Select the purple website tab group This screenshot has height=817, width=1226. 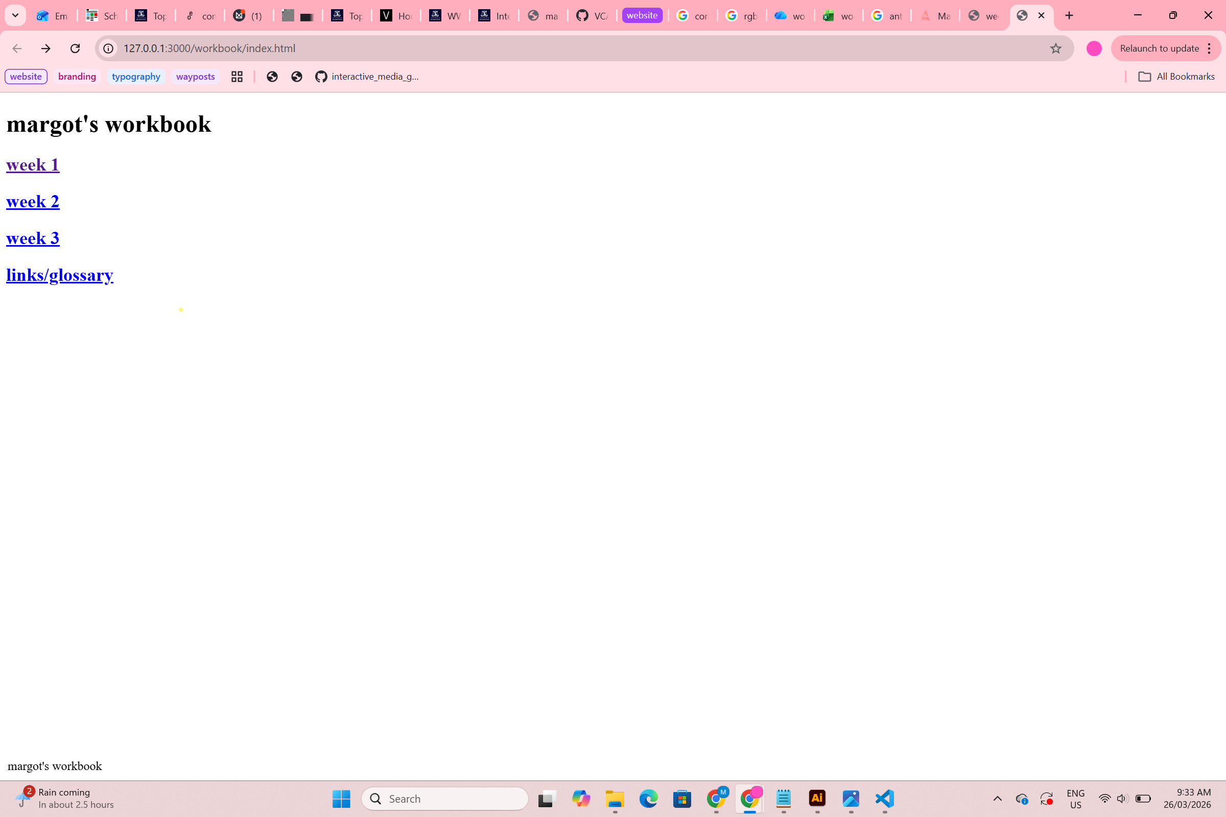click(642, 16)
